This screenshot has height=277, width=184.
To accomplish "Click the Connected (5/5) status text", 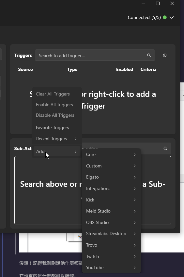I will click(144, 17).
